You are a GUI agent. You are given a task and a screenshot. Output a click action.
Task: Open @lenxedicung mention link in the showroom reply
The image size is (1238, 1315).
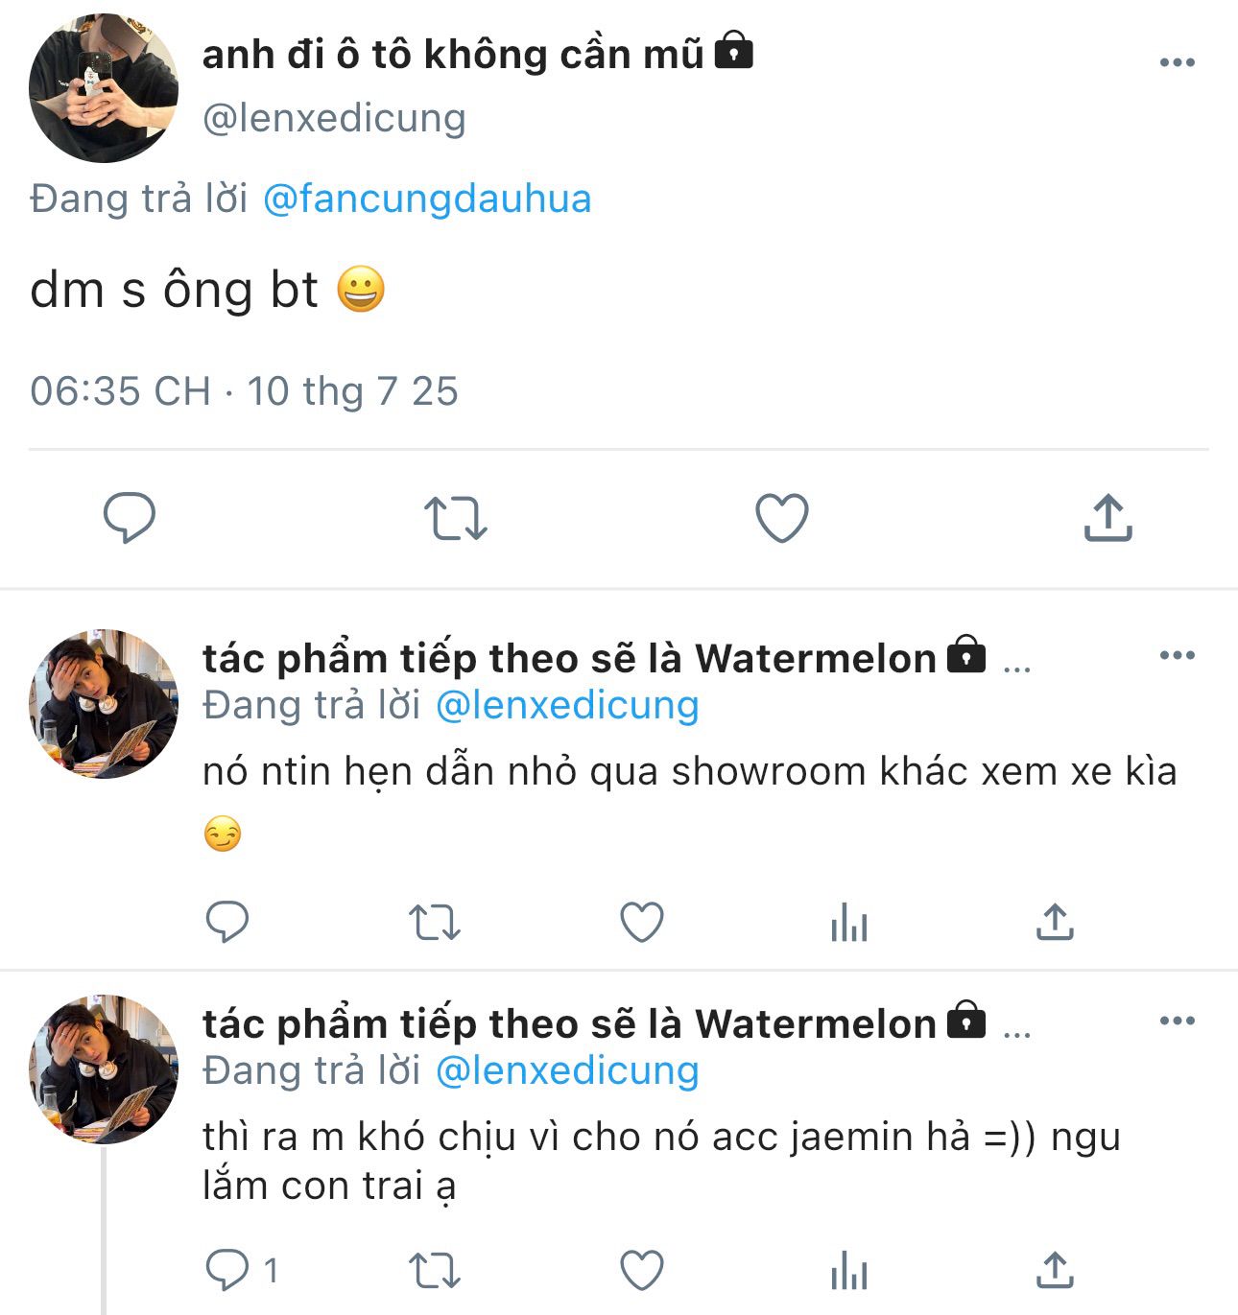[x=567, y=705]
